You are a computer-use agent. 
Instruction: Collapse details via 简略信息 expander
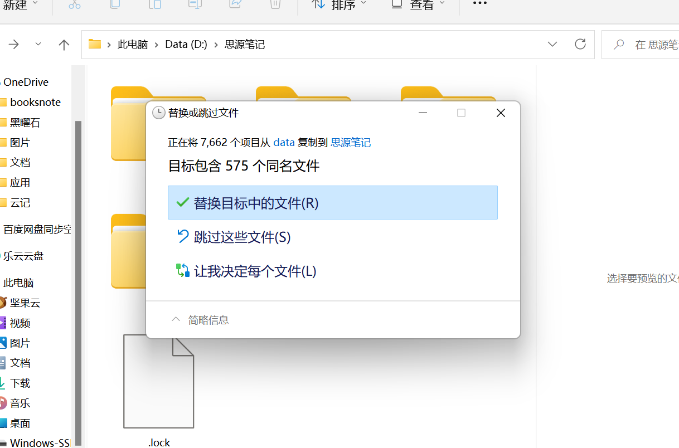pyautogui.click(x=200, y=320)
